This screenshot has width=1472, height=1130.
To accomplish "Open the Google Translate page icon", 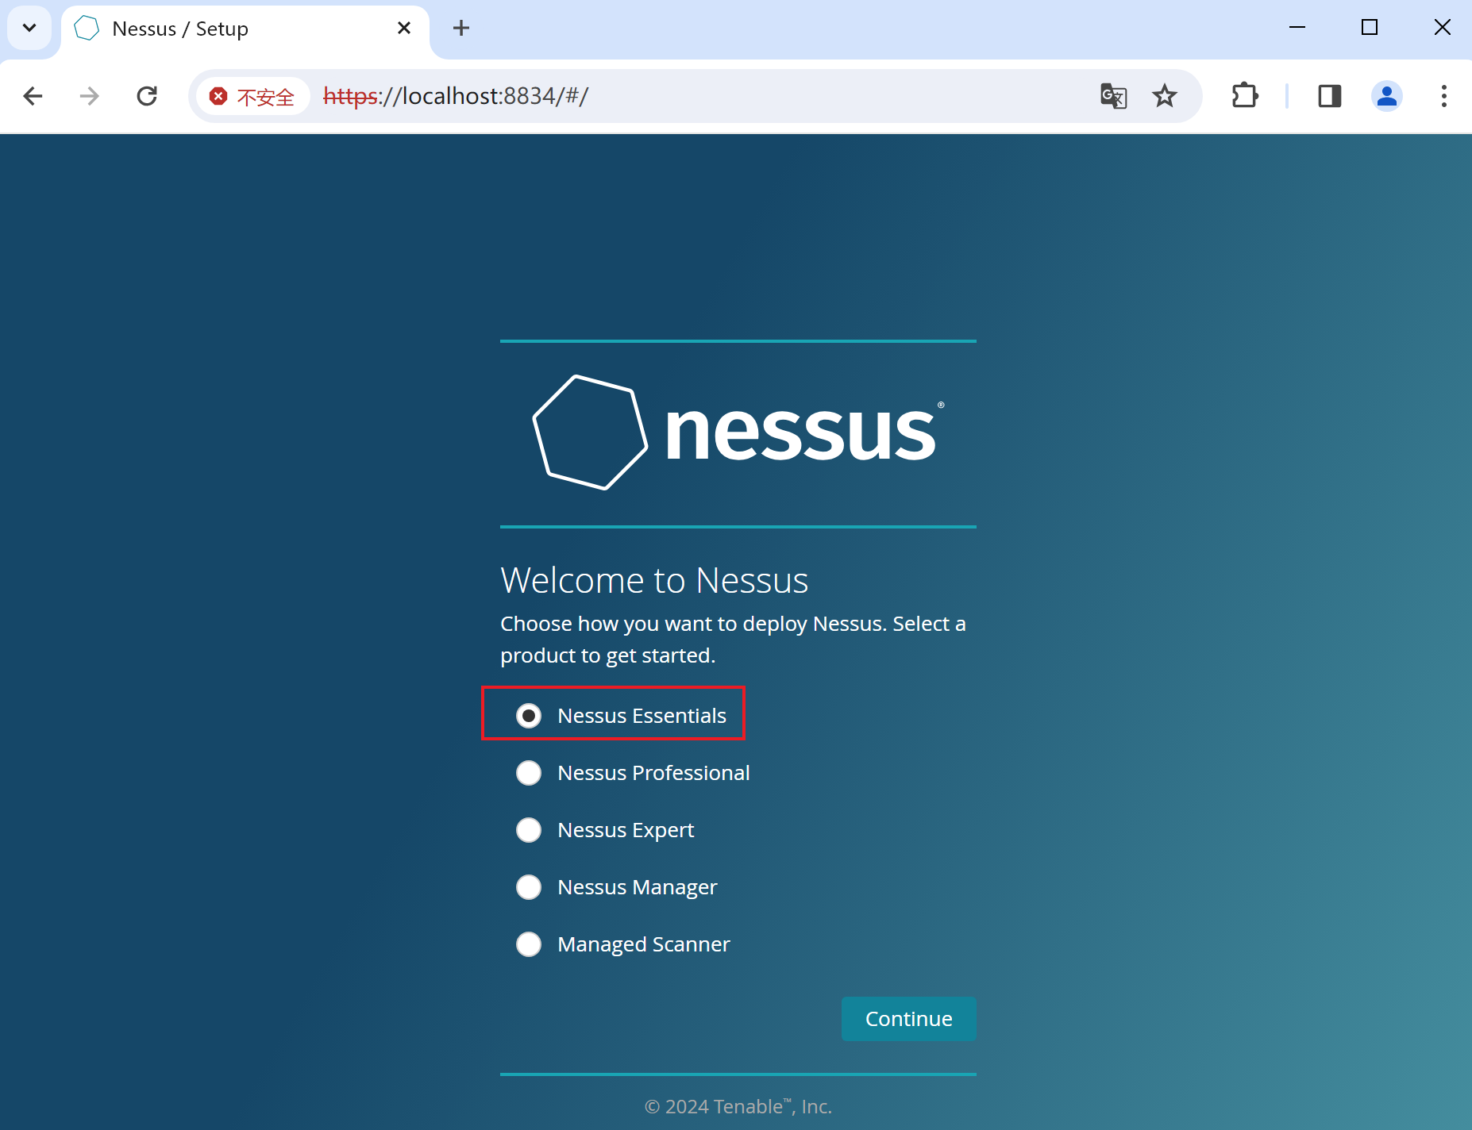I will click(1113, 96).
